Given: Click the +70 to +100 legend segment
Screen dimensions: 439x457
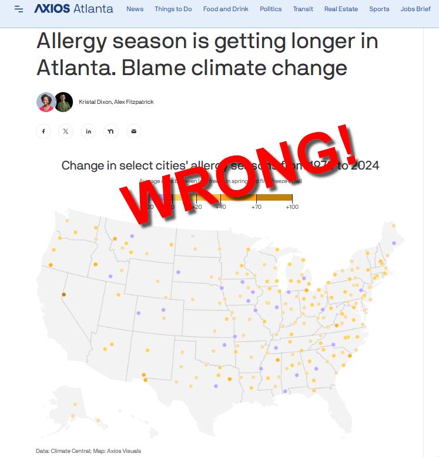Looking at the screenshot, I should (274, 197).
